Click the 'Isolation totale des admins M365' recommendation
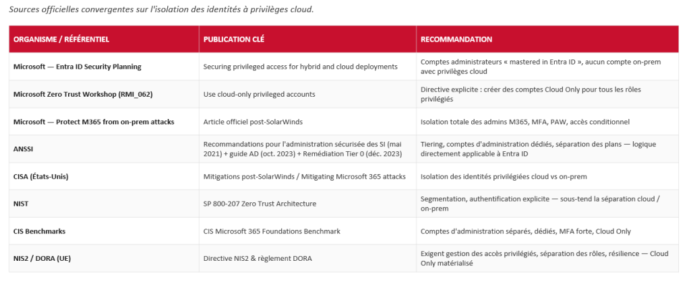689x281 pixels. tap(525, 122)
